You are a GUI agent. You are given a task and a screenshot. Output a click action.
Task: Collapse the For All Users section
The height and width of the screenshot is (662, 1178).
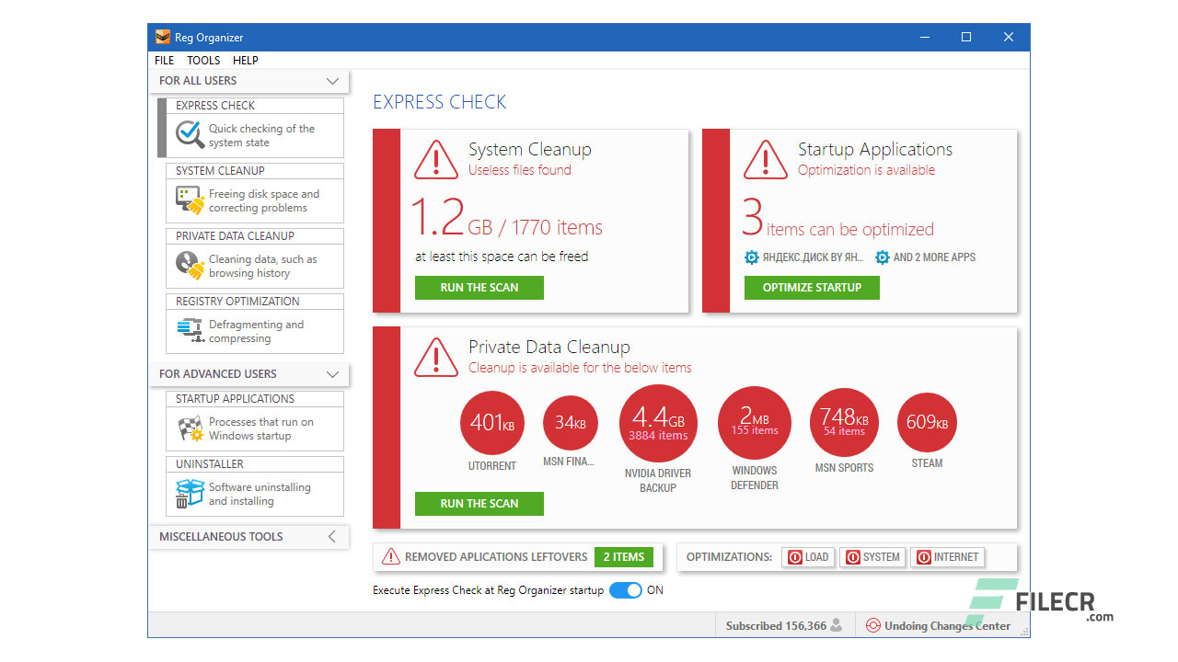point(333,81)
